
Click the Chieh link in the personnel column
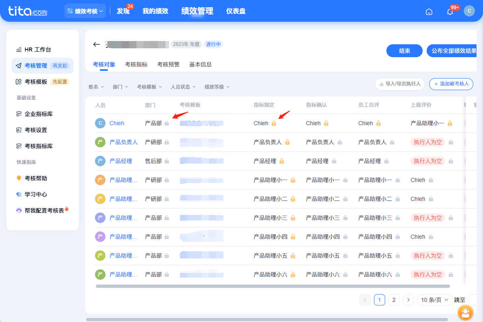click(x=118, y=123)
